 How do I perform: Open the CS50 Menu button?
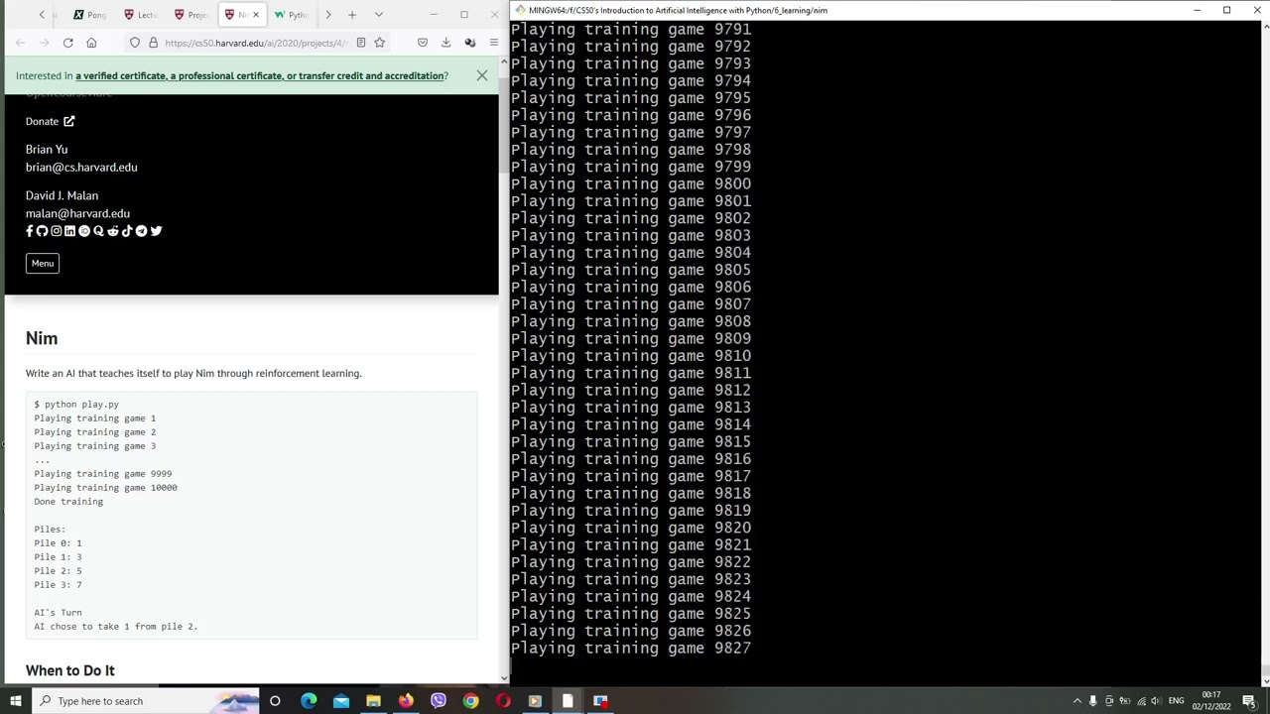pos(43,264)
